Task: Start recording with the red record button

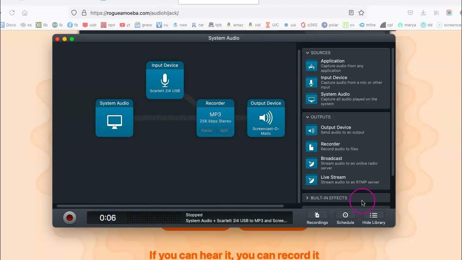Action: pyautogui.click(x=70, y=218)
